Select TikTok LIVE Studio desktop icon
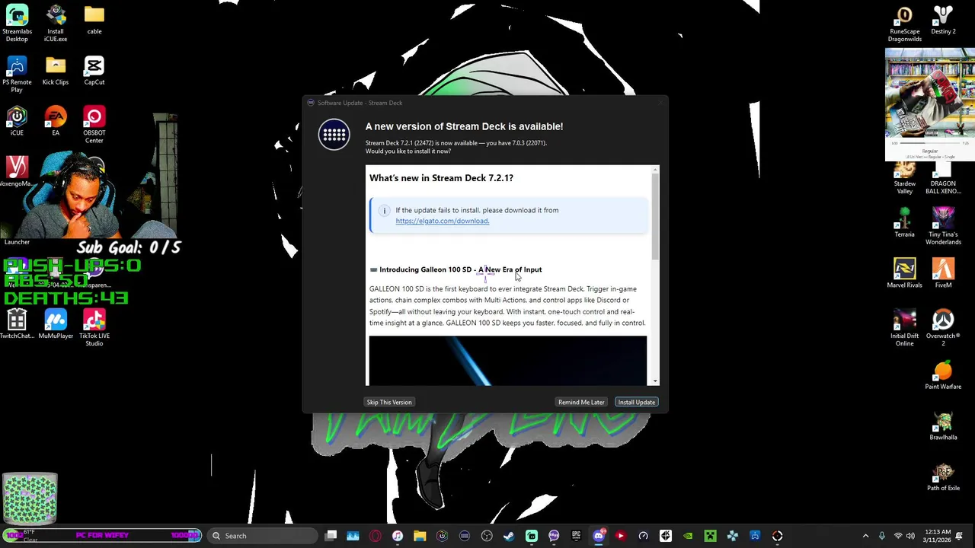This screenshot has width=975, height=548. [x=94, y=327]
